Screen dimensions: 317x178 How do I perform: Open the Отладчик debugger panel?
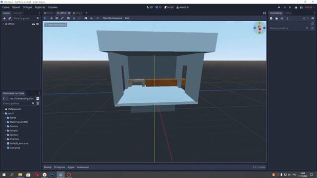tap(59, 167)
